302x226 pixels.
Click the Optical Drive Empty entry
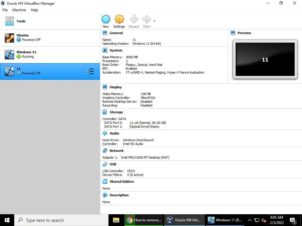pyautogui.click(x=145, y=127)
